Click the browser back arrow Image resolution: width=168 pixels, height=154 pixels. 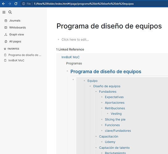click(x=3, y=4)
